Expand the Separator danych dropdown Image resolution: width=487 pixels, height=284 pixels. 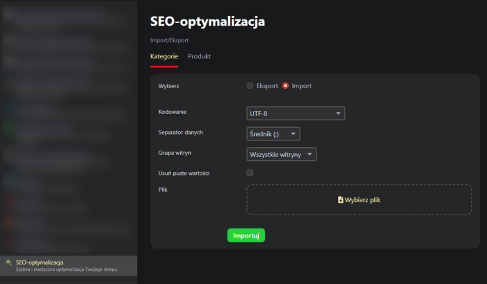(273, 134)
